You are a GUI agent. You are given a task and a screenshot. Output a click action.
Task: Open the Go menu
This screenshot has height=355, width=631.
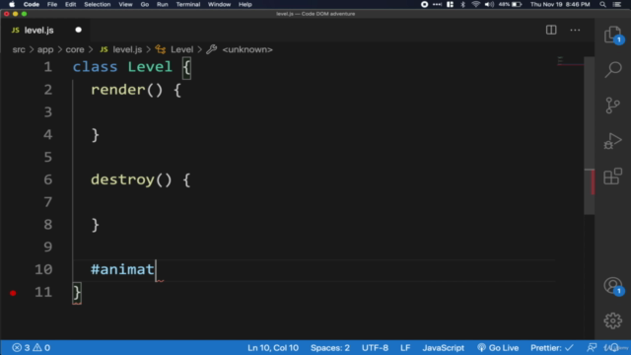pos(145,4)
